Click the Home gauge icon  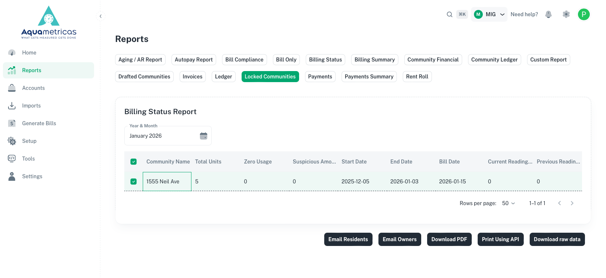click(x=12, y=53)
